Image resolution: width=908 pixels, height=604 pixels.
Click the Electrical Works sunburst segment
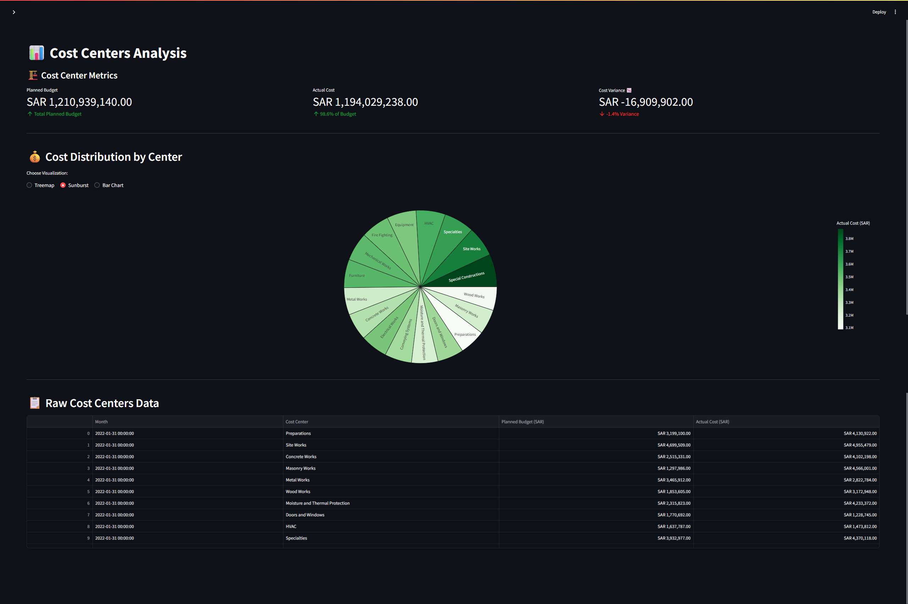point(389,328)
